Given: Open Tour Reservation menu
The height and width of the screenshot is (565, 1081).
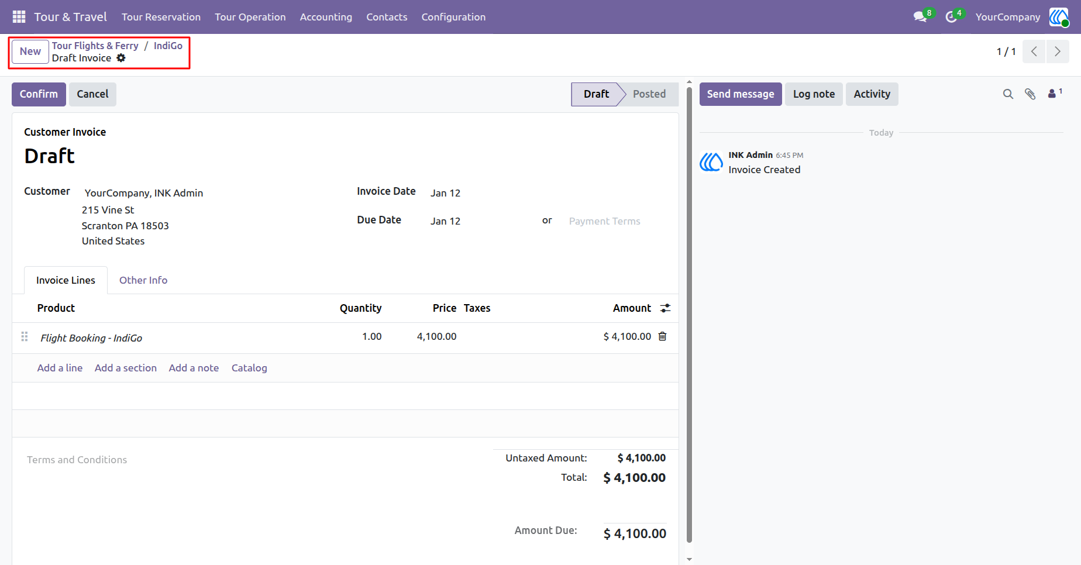Looking at the screenshot, I should [x=161, y=17].
